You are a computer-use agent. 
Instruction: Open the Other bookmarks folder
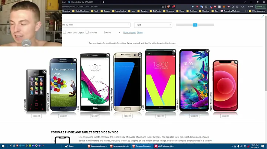click(257, 11)
